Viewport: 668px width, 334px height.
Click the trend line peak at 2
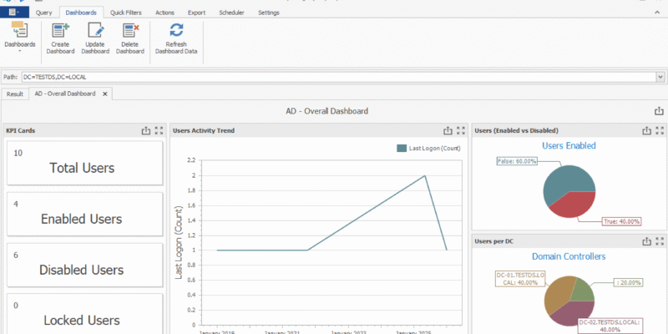[x=425, y=175]
